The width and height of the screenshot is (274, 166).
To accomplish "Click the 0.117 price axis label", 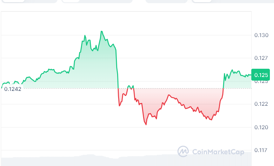I will [261, 150].
